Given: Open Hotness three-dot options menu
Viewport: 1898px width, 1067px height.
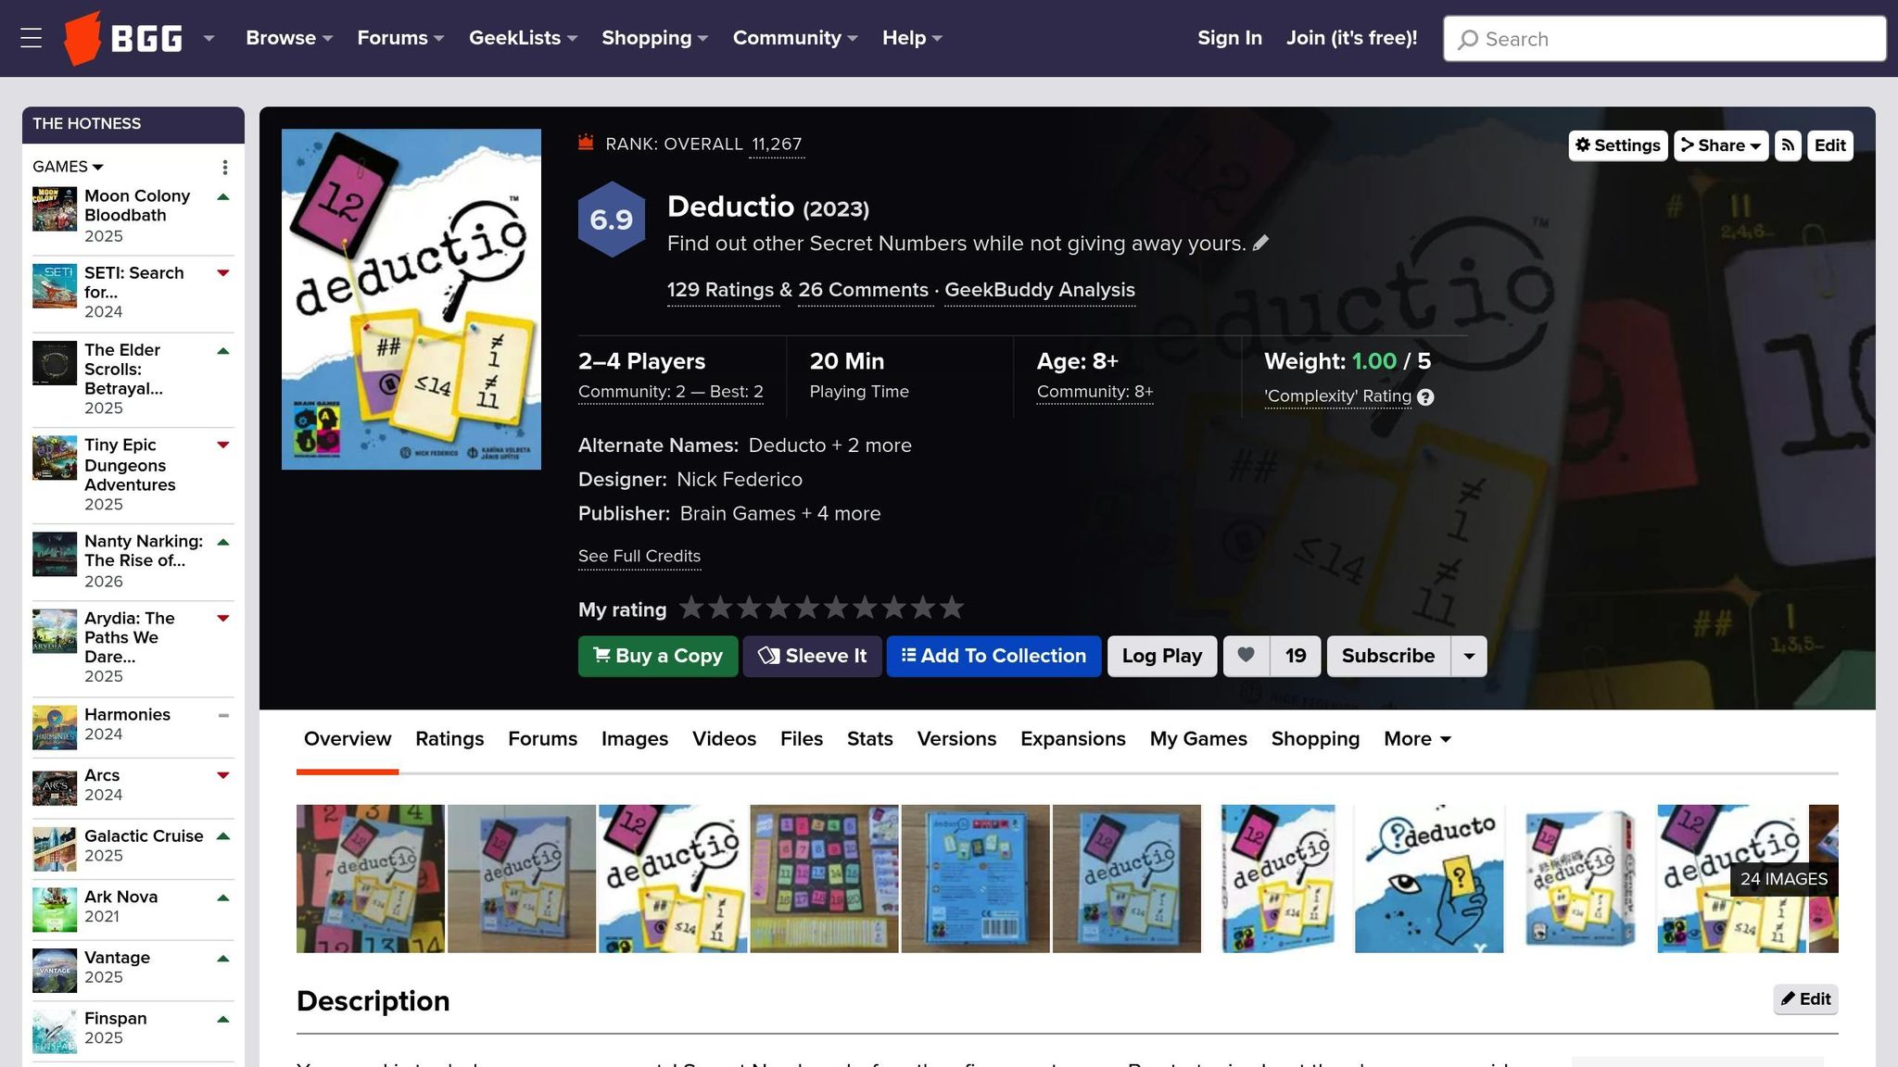Looking at the screenshot, I should [224, 167].
